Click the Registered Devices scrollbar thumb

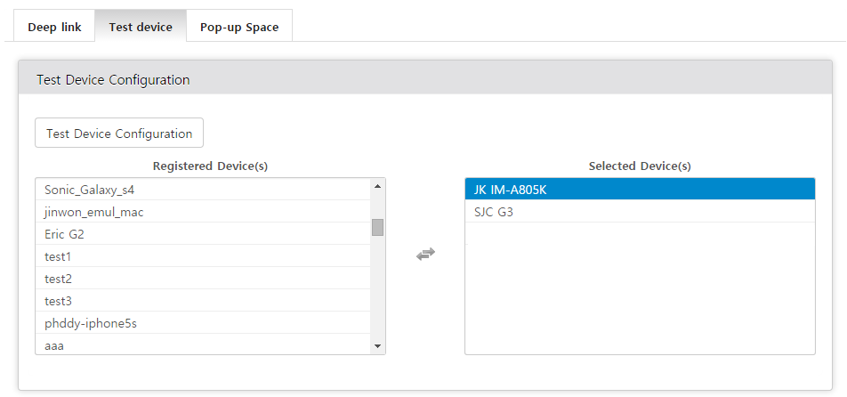tap(377, 227)
